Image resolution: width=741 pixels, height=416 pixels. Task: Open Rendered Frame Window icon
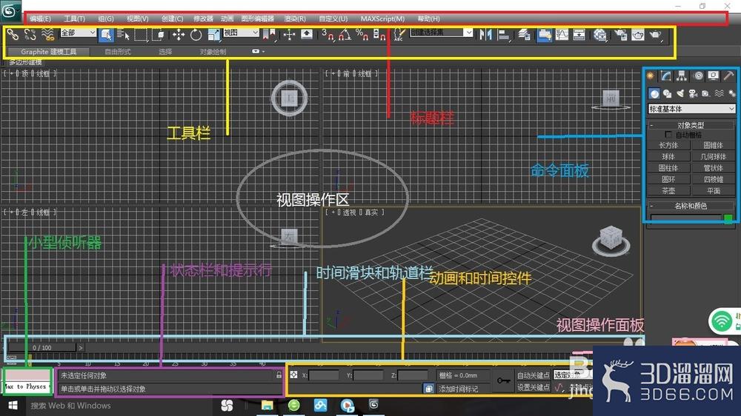[x=637, y=35]
